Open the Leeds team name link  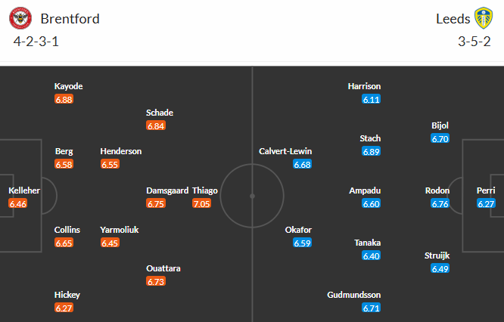coord(453,19)
